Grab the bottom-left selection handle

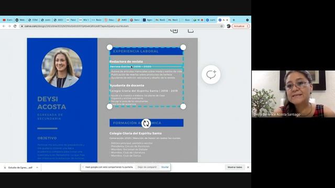[x=109, y=107]
